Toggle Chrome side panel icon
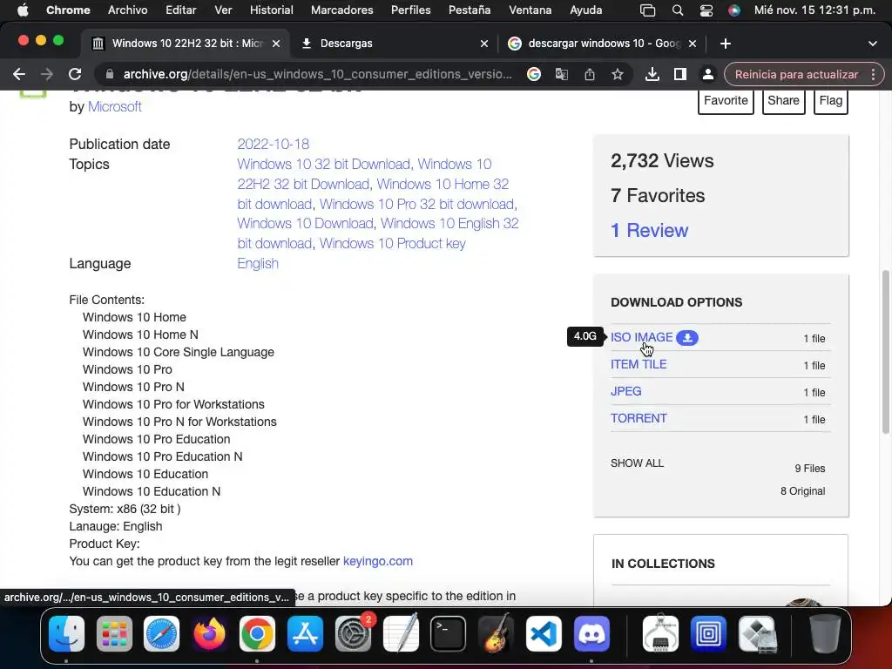The width and height of the screenshot is (892, 669). tap(679, 74)
